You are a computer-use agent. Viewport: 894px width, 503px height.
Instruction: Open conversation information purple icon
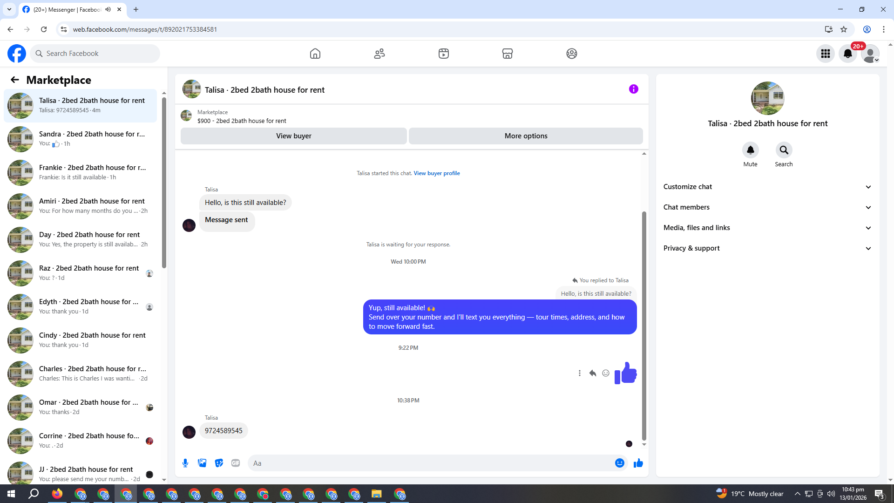[633, 89]
